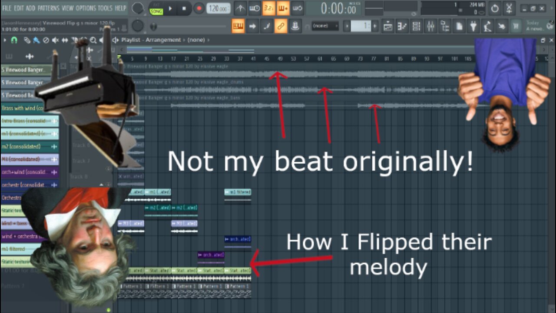The width and height of the screenshot is (556, 313).
Task: Toggle the multilink to controllers icon
Action: pyautogui.click(x=281, y=26)
